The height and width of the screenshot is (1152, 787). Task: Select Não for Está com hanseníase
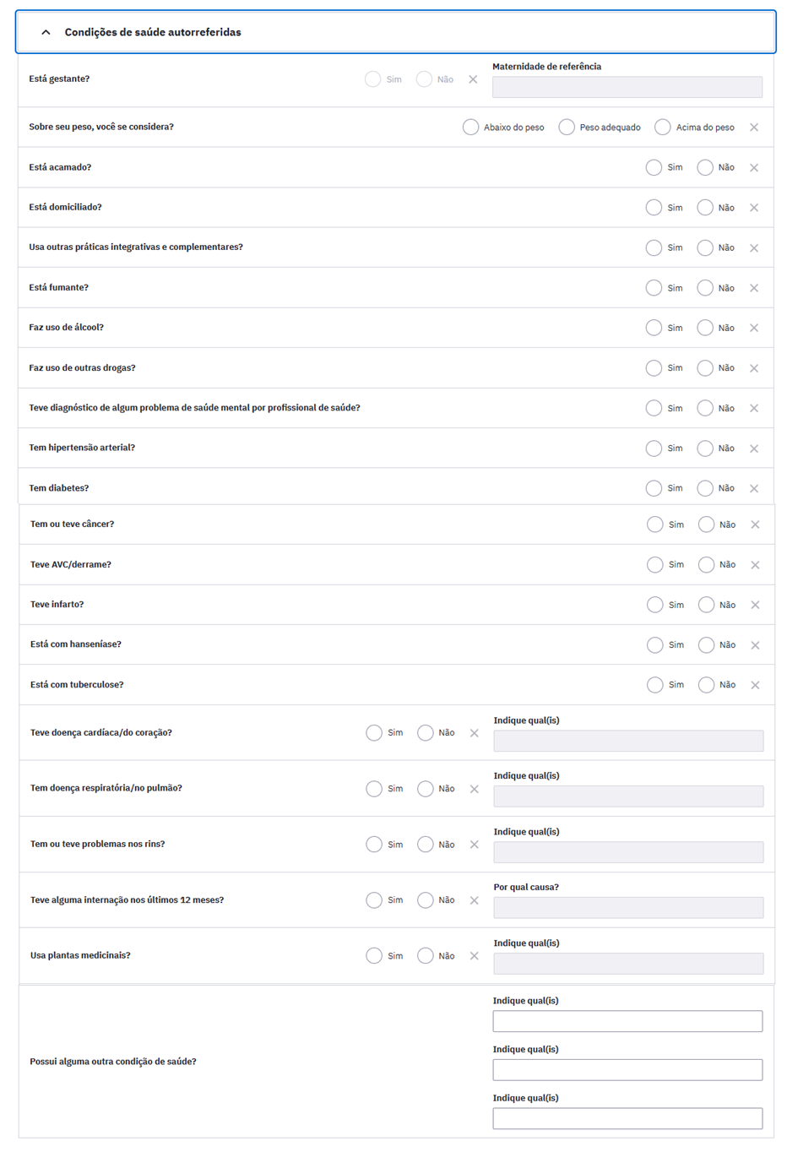[707, 645]
